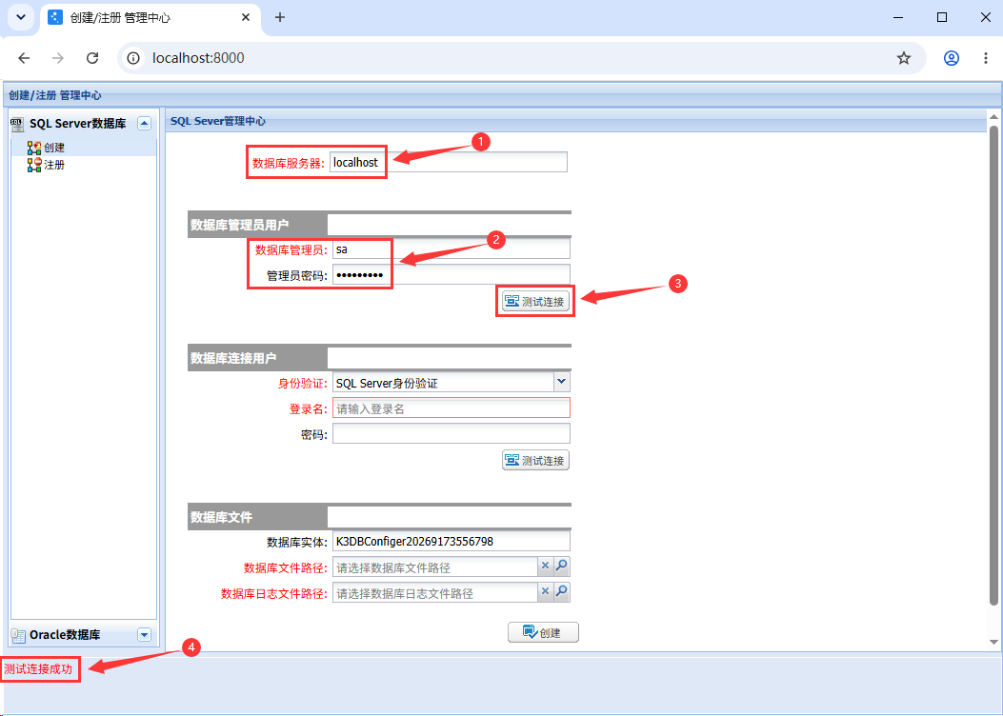Screen dimensions: 1003x716
Task: Click the 登录名 input field
Action: (451, 408)
